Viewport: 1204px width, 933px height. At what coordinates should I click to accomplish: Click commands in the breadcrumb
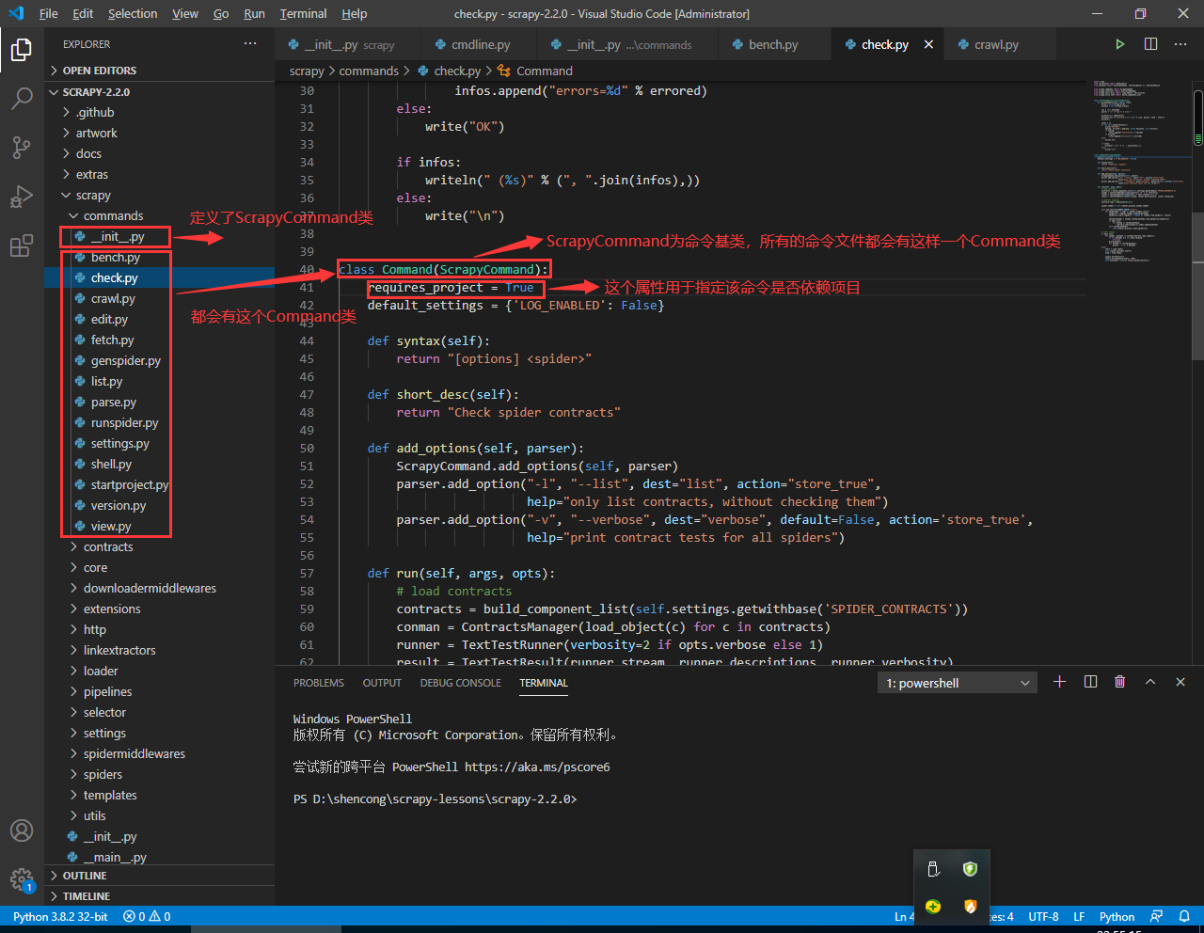[369, 71]
